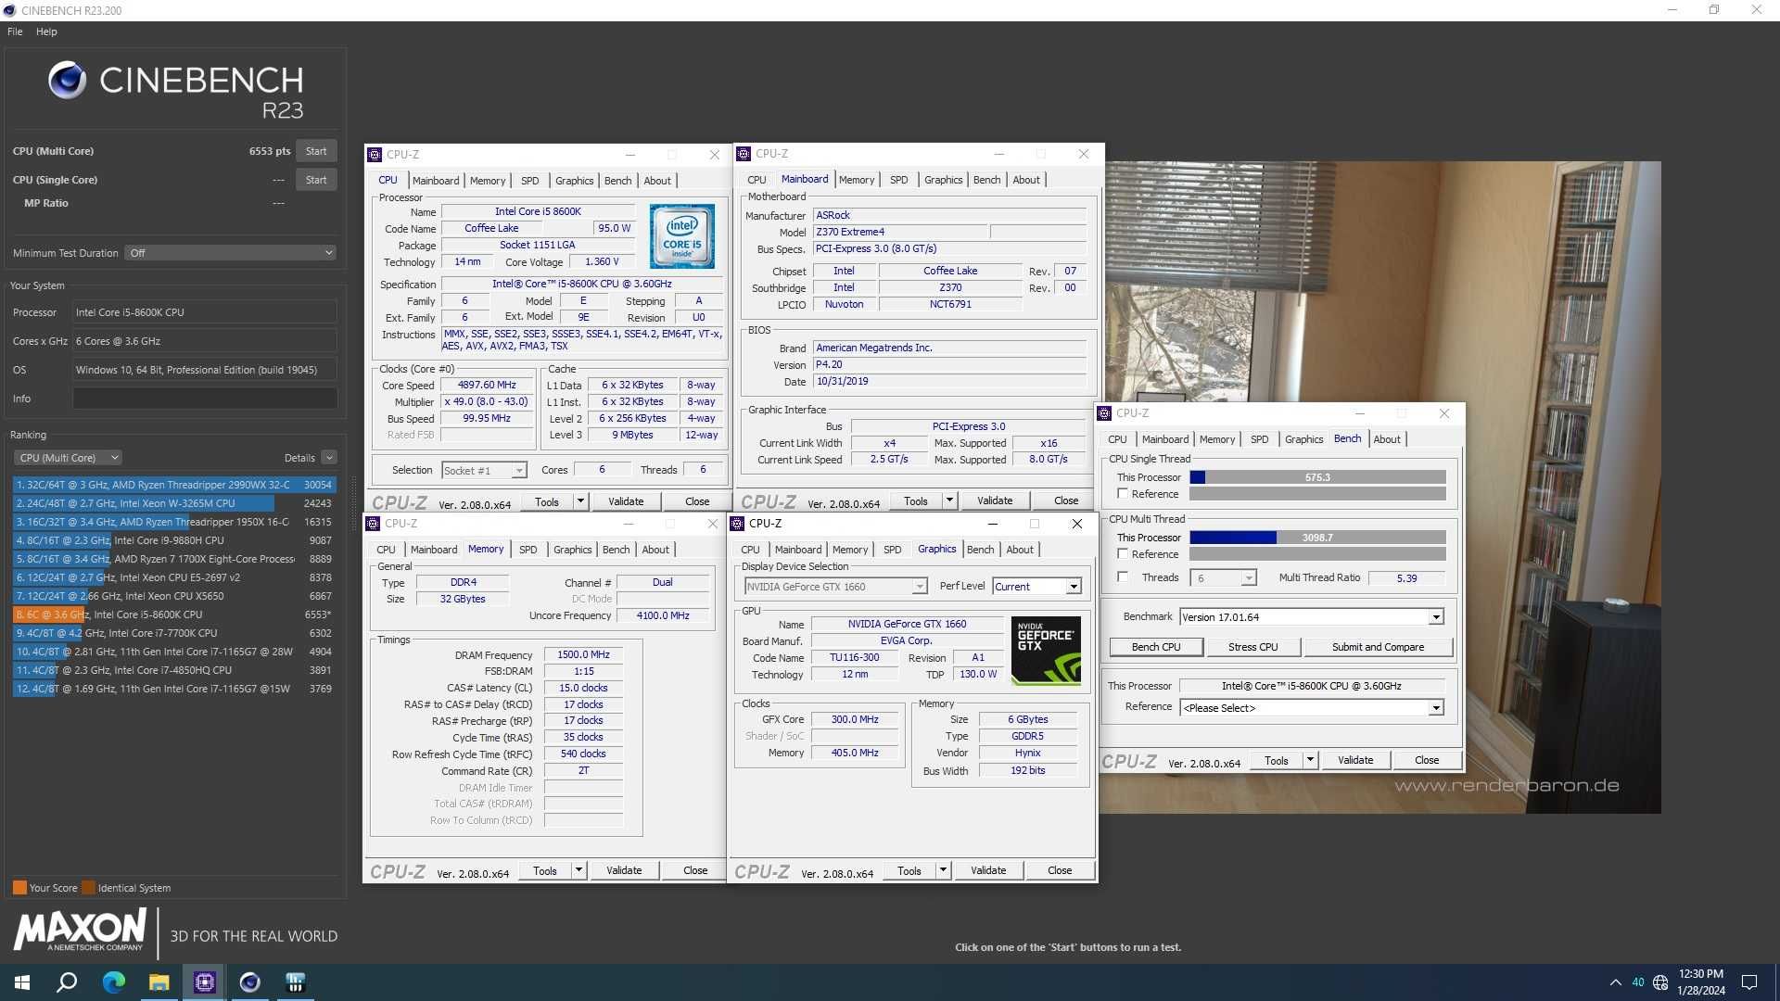The height and width of the screenshot is (1001, 1780).
Task: Open network globe icon in tray
Action: [1660, 982]
